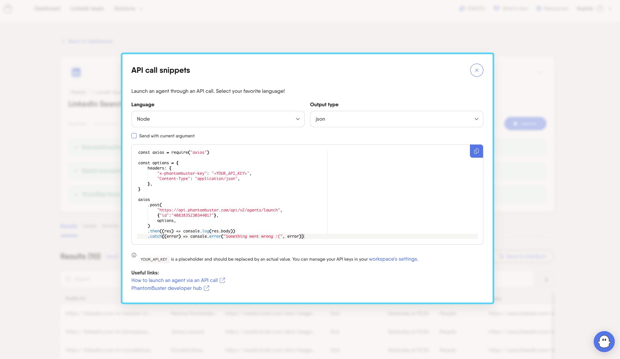Click the external link icon after developer hub

click(207, 288)
